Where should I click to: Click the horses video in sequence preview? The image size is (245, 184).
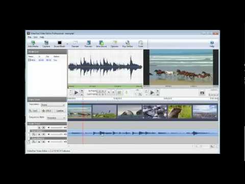(181, 67)
